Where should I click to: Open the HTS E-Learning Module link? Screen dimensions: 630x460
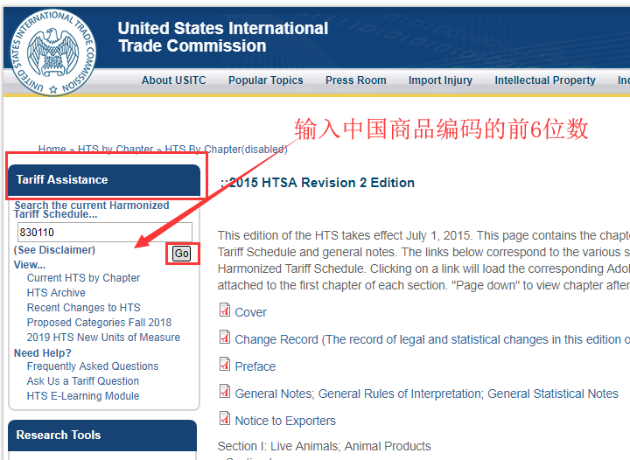point(82,396)
